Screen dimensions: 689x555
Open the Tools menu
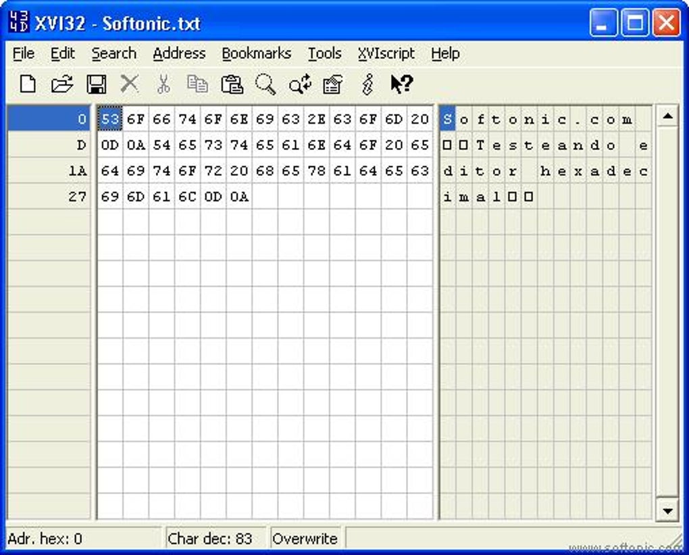point(325,53)
